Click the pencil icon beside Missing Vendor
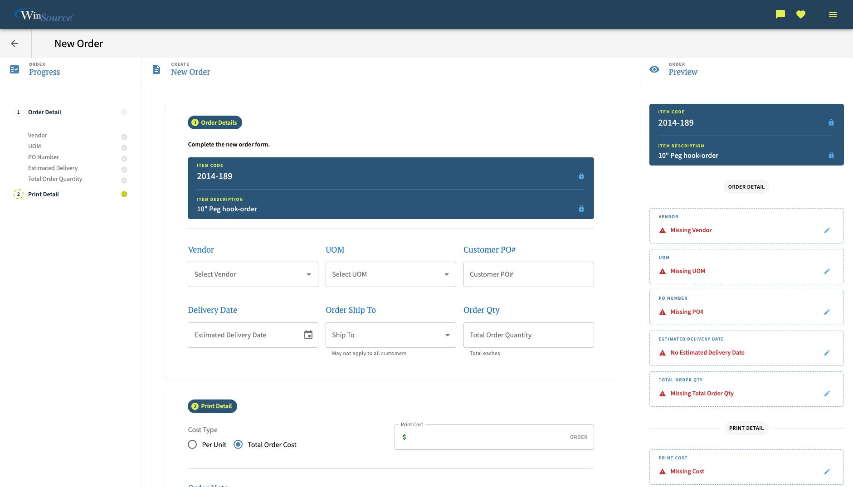853x487 pixels. pyautogui.click(x=827, y=230)
